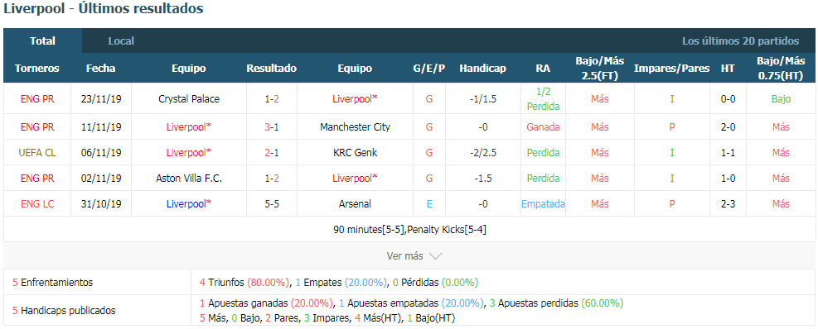818x329 pixels.
Task: Click Arsenal team name
Action: (x=355, y=204)
